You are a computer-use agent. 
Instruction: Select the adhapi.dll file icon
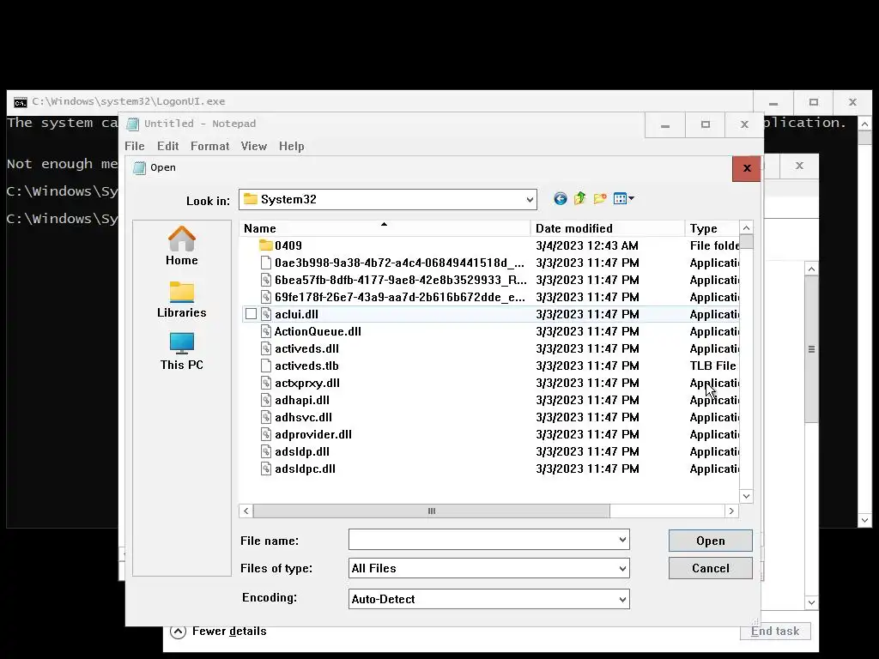[x=266, y=400]
